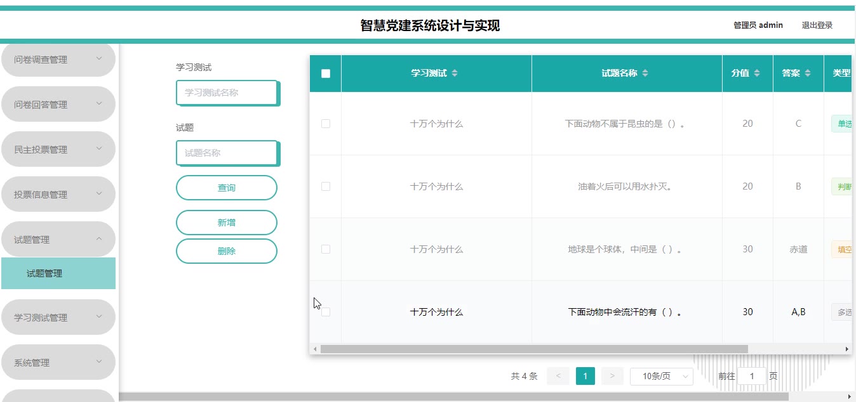Go to next page arrow
Screen dimensions: 856x402
click(x=612, y=376)
